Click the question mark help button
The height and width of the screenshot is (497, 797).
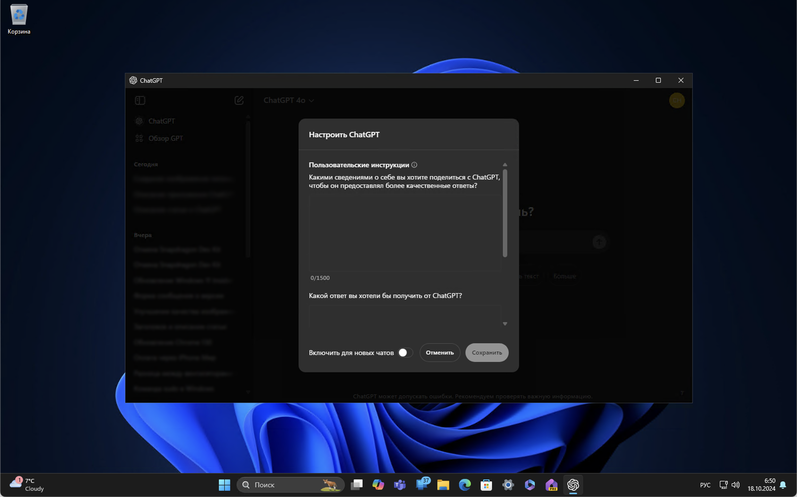point(682,393)
